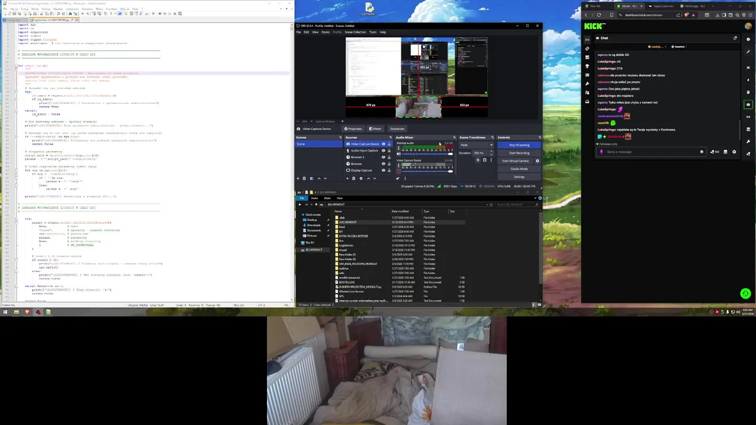756x425 pixels.
Task: Click Start Recording in OBS
Action: [519, 153]
